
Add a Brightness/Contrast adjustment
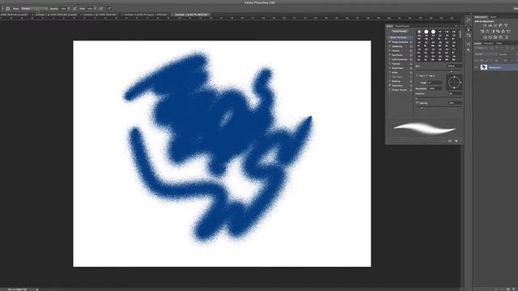pyautogui.click(x=485, y=25)
